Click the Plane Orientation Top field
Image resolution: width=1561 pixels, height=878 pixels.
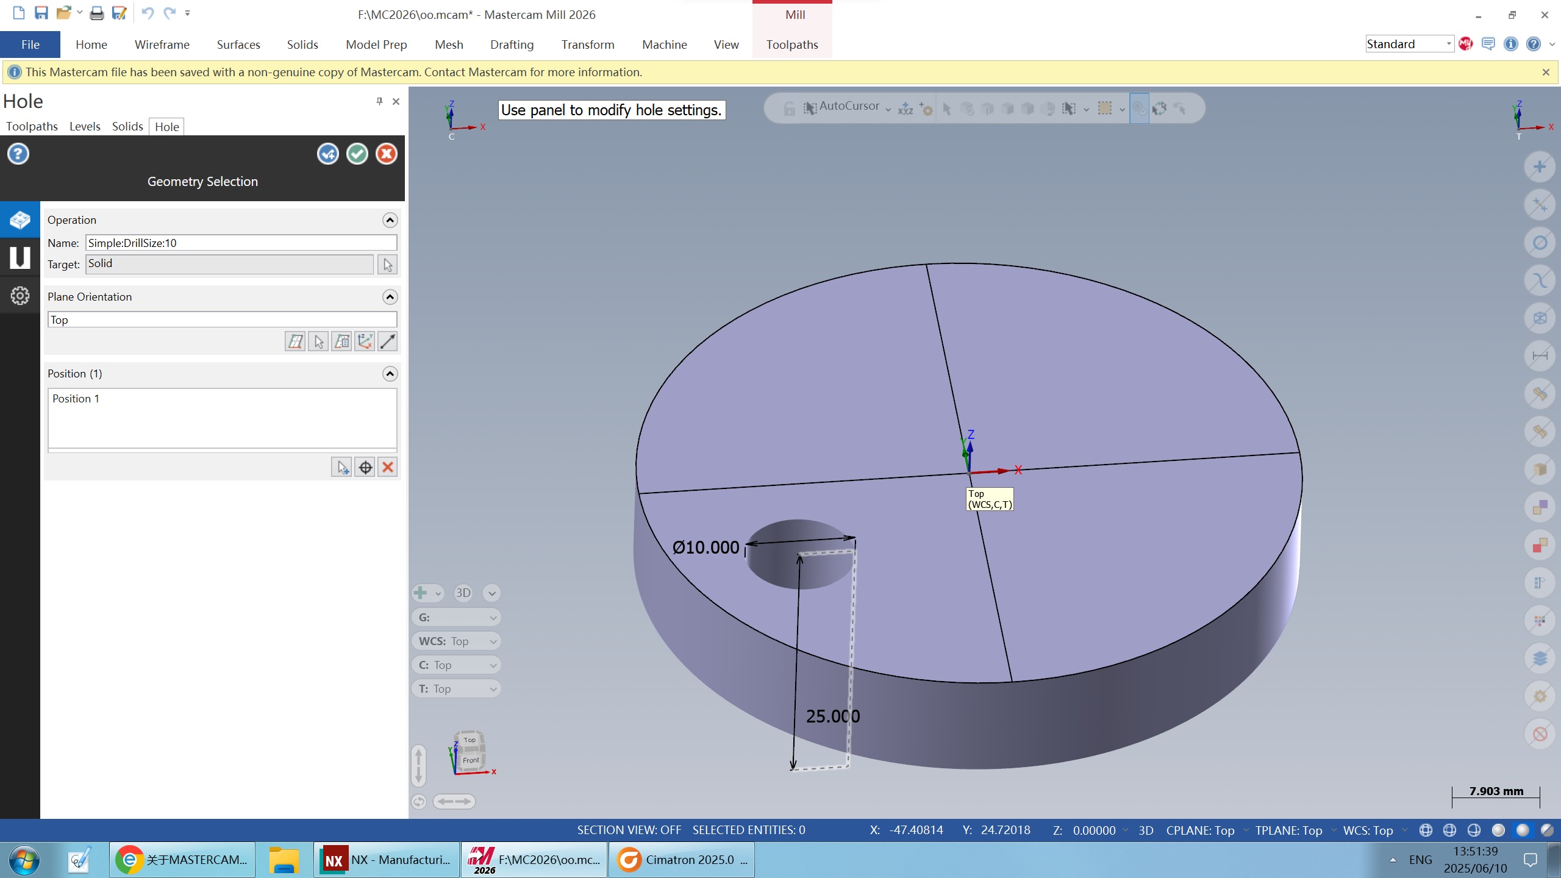click(222, 319)
